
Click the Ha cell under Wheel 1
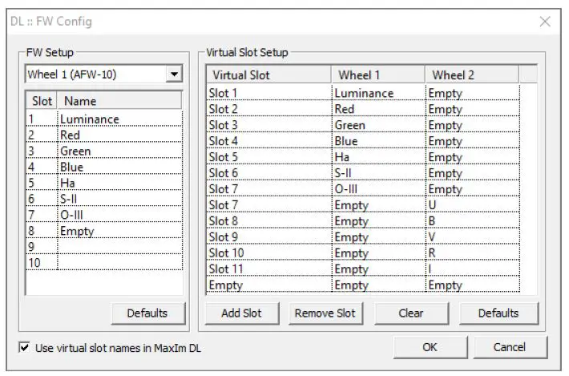pos(377,157)
